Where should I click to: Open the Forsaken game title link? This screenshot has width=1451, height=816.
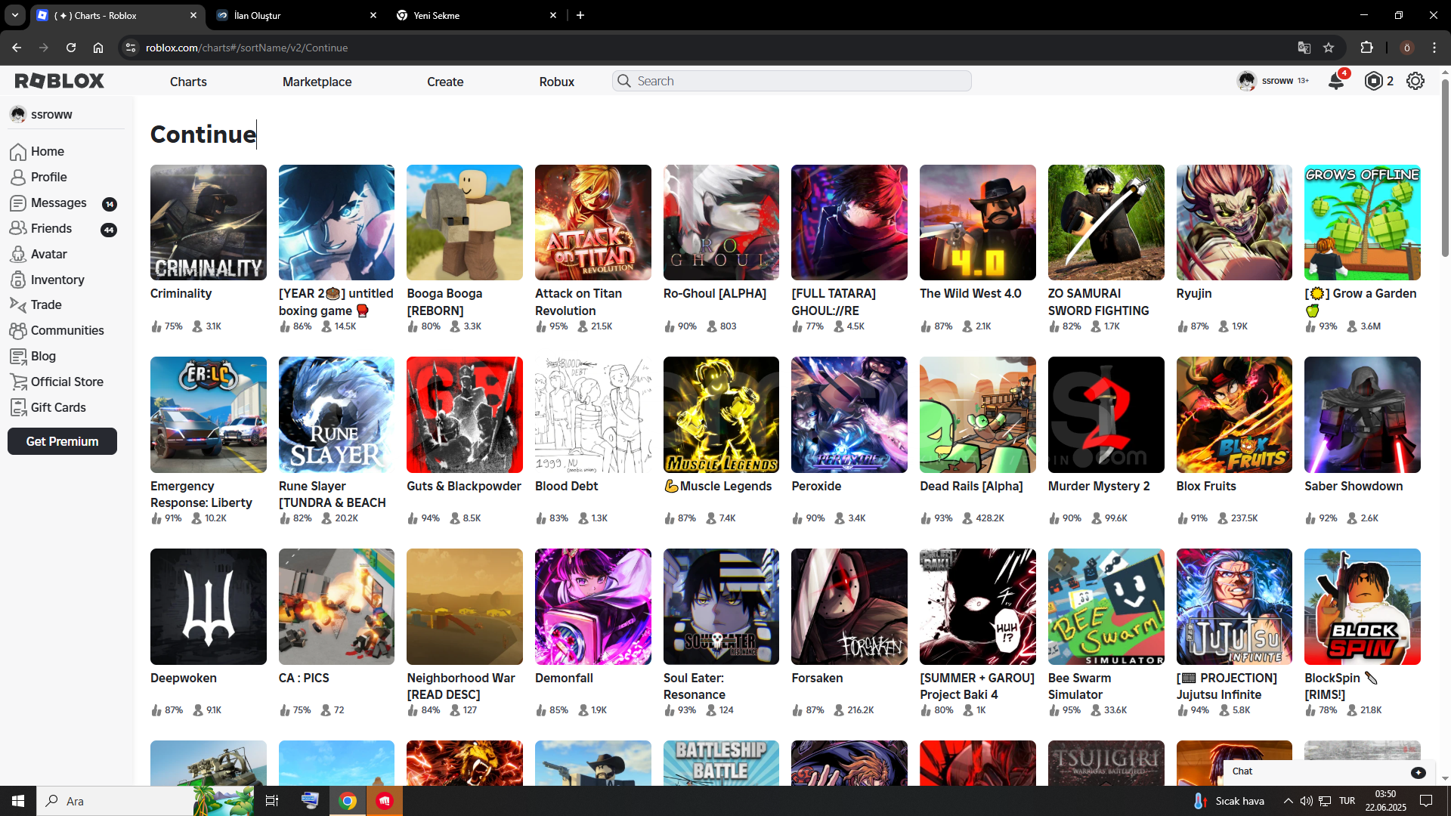coord(817,678)
